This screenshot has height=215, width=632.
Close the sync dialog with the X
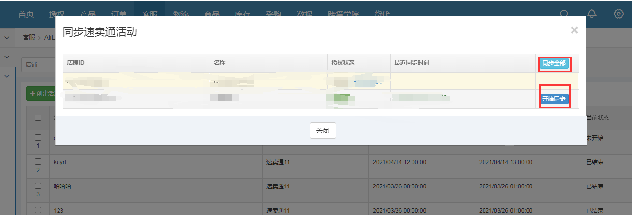coord(574,30)
